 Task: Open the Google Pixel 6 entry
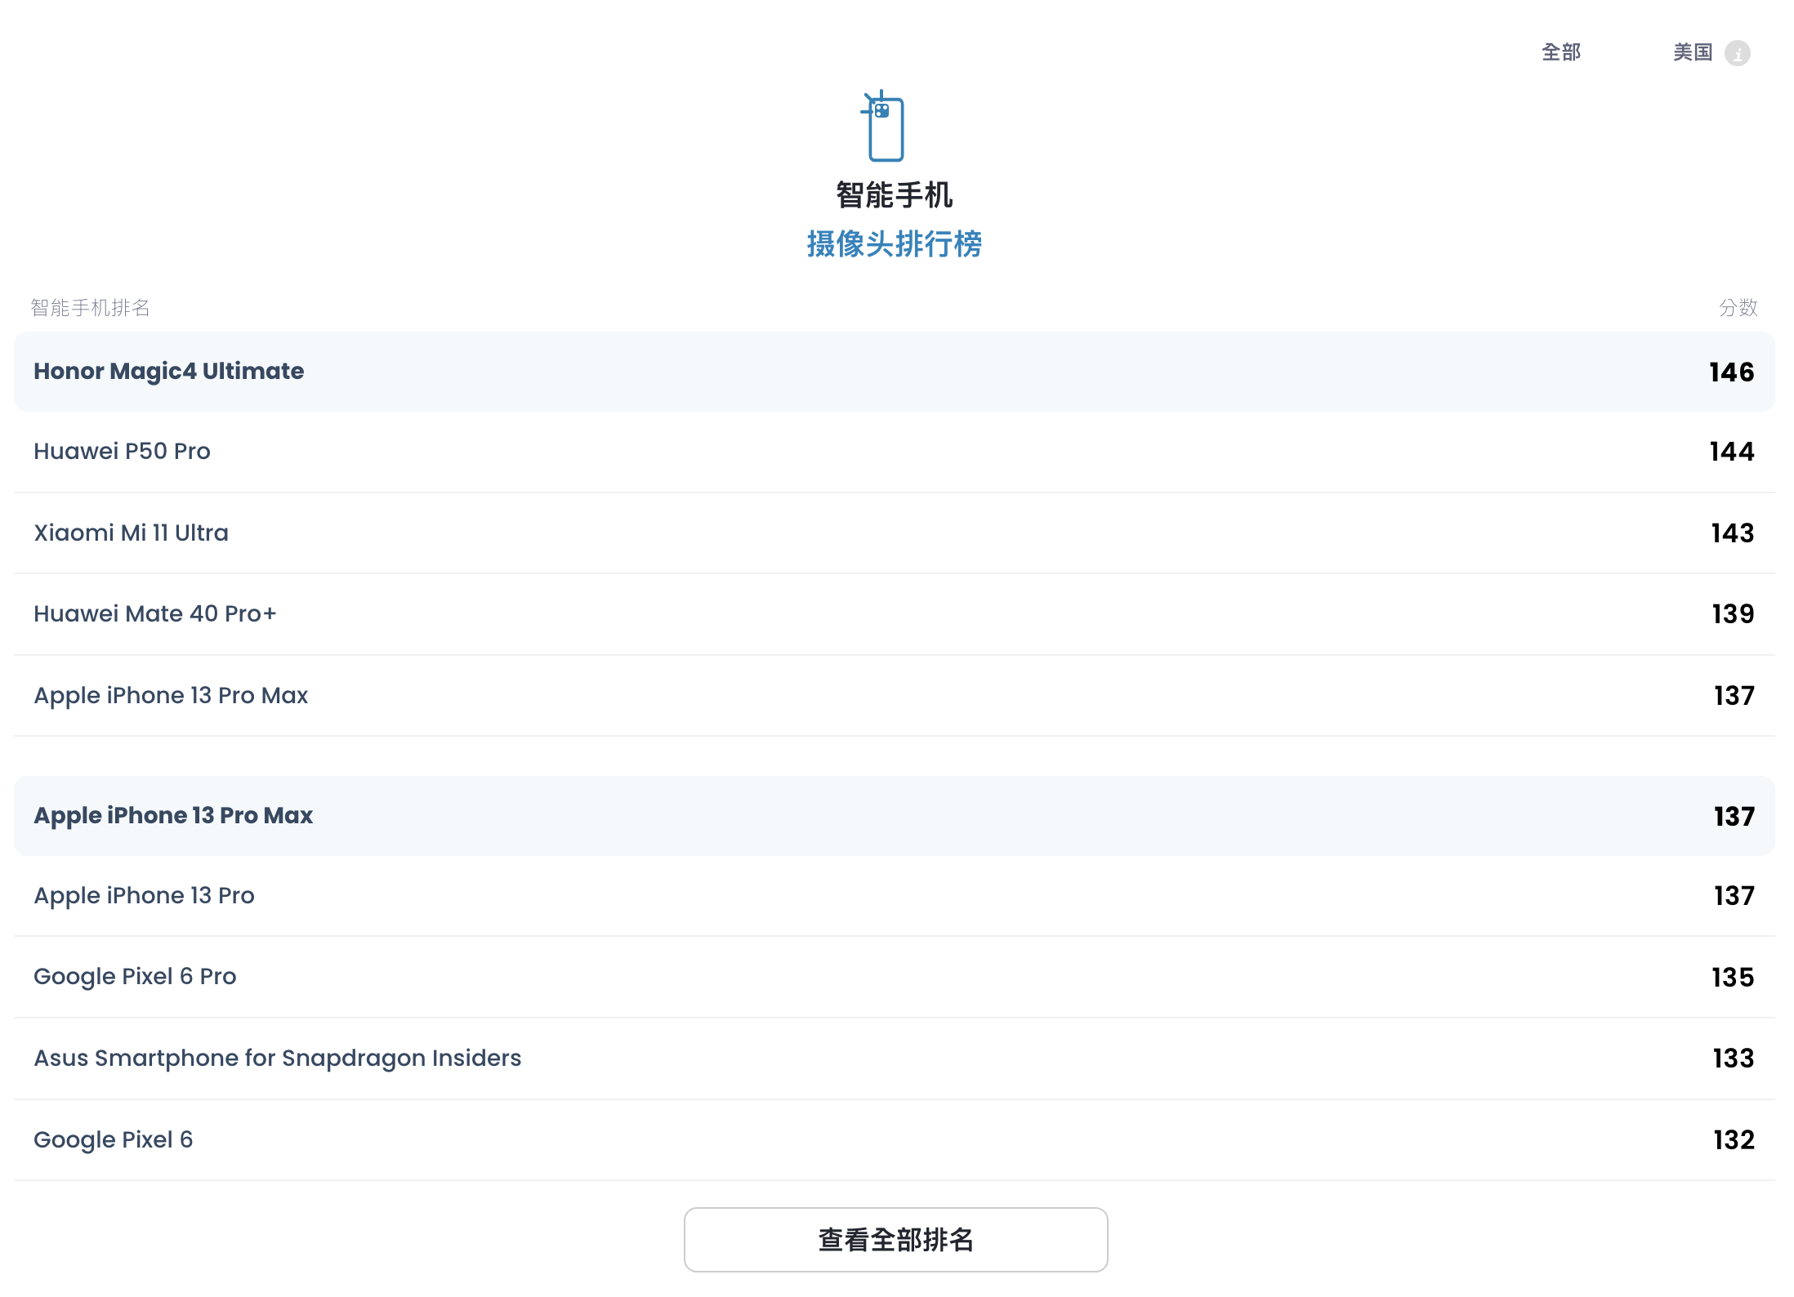point(895,1140)
